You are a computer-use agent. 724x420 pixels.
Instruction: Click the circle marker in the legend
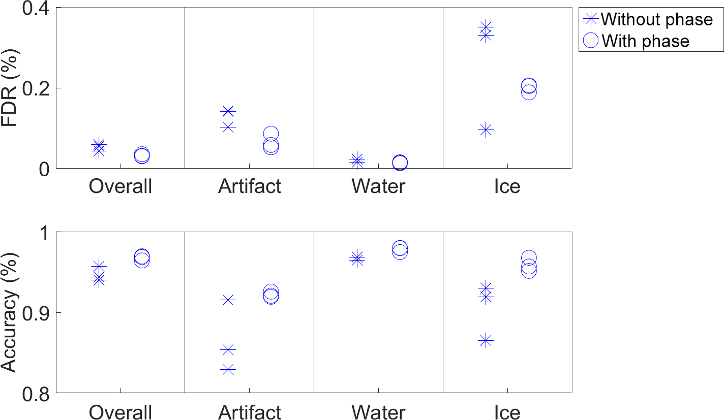(590, 40)
